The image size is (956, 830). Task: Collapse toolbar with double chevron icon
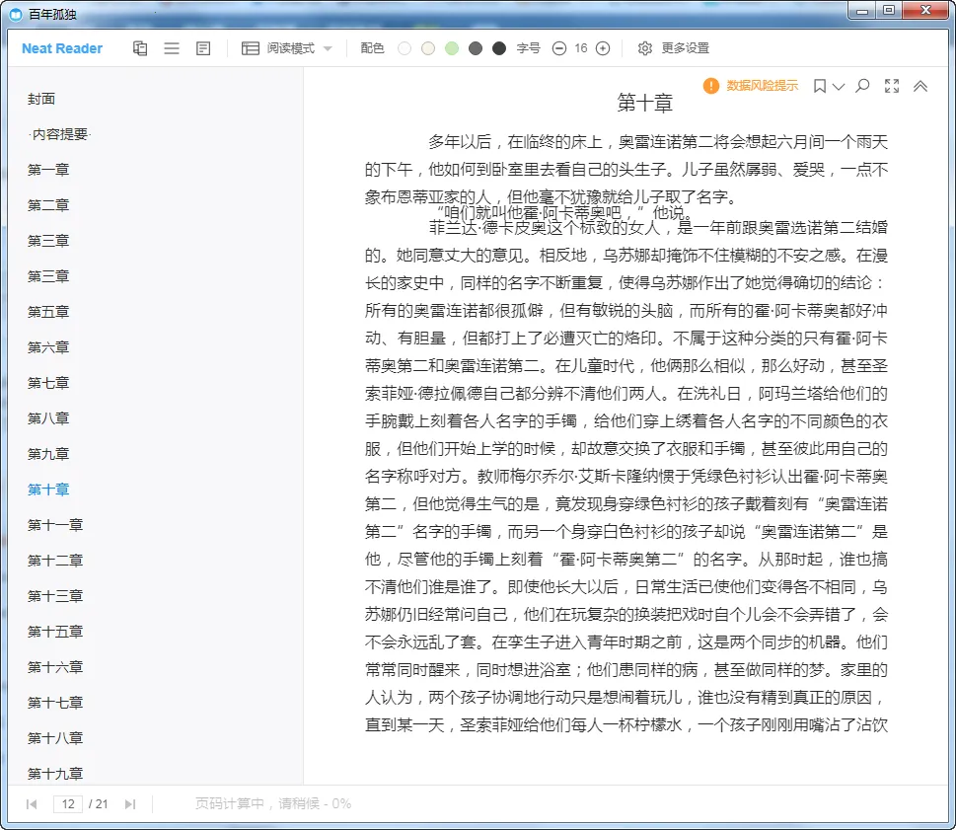[x=920, y=86]
